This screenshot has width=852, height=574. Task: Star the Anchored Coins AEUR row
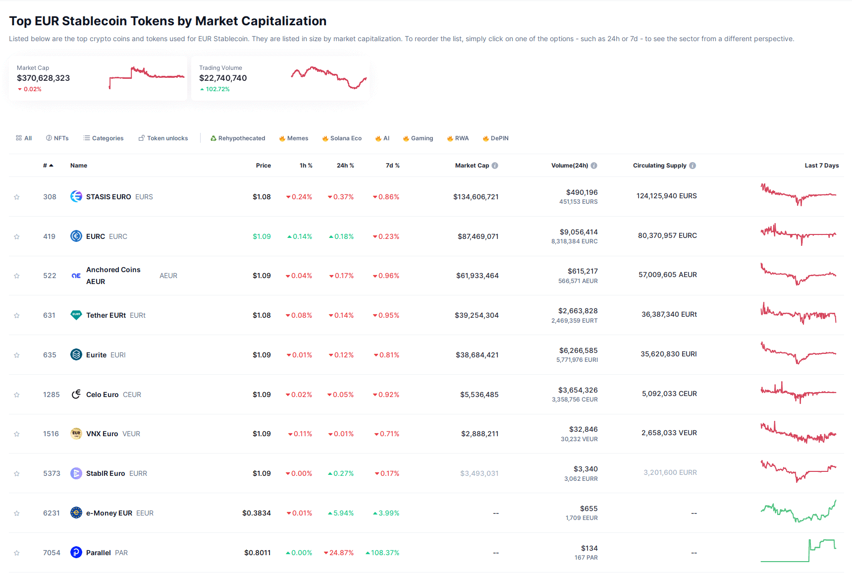pos(17,276)
